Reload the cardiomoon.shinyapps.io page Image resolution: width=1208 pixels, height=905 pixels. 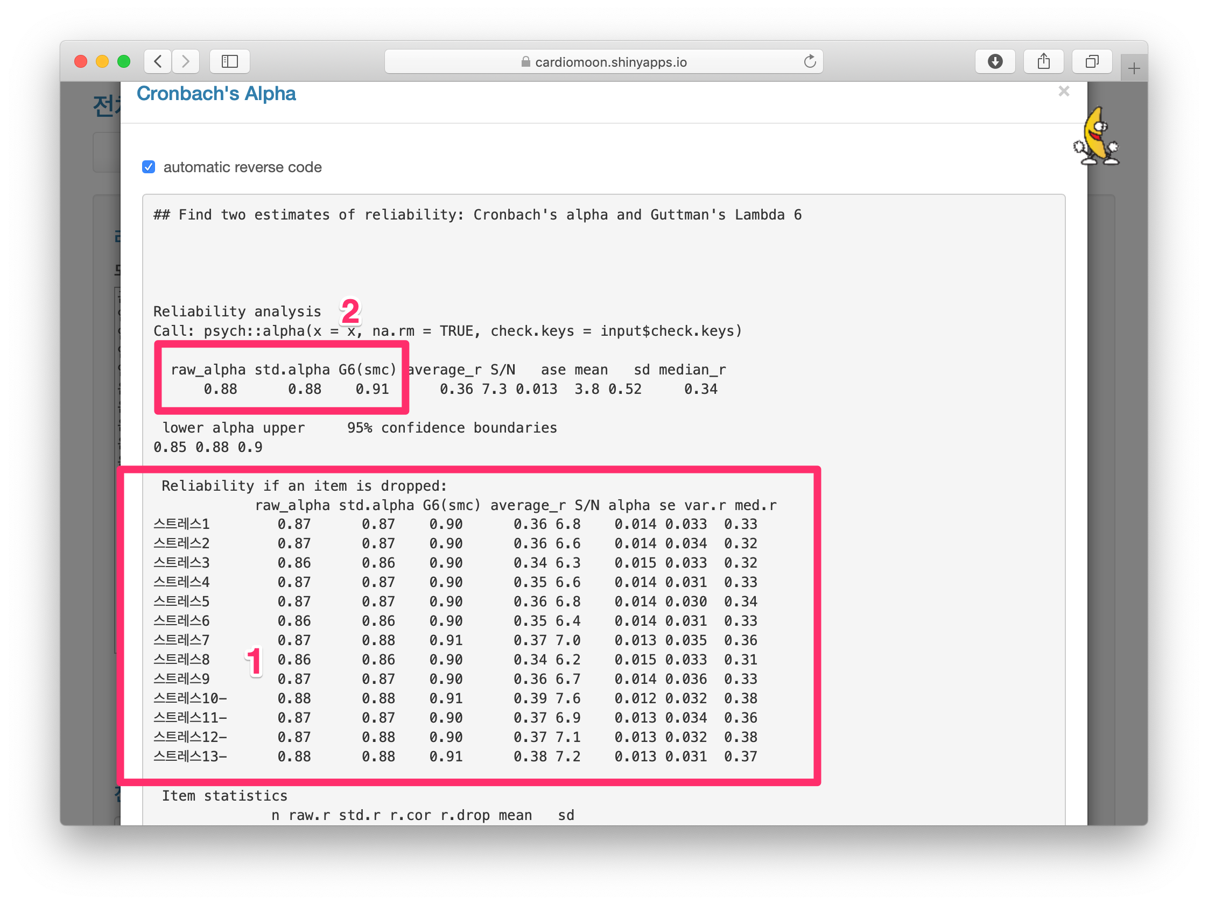[810, 61]
